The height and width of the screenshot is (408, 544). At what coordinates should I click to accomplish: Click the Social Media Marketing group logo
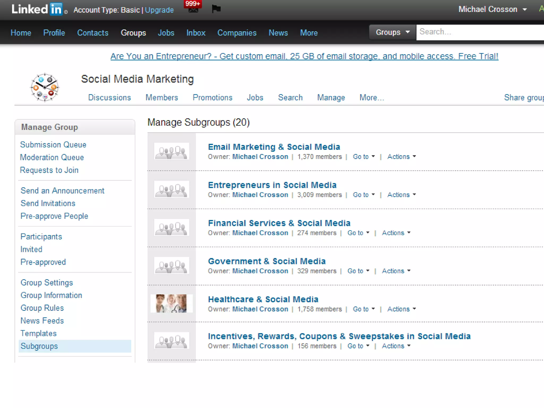(45, 87)
